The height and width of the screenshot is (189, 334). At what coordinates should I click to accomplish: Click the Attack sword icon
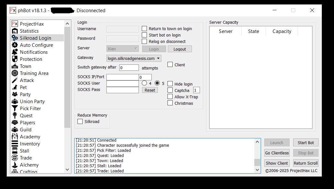point(14,80)
